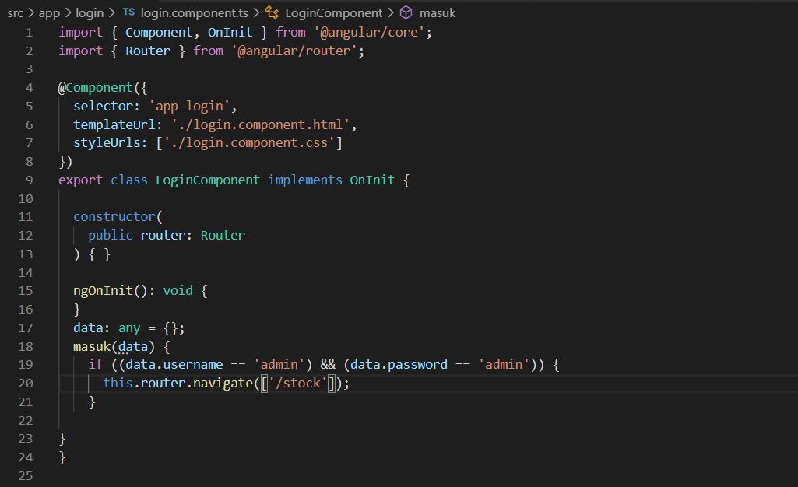Select line number 9 in gutter
The image size is (798, 487).
click(x=29, y=180)
